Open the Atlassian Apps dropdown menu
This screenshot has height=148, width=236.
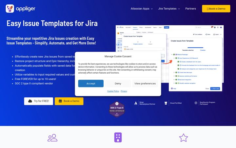tap(142, 9)
